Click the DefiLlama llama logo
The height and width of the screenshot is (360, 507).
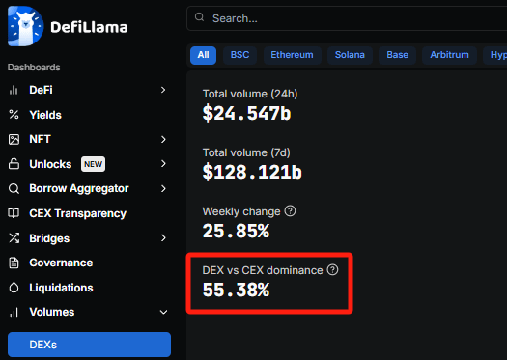[25, 26]
